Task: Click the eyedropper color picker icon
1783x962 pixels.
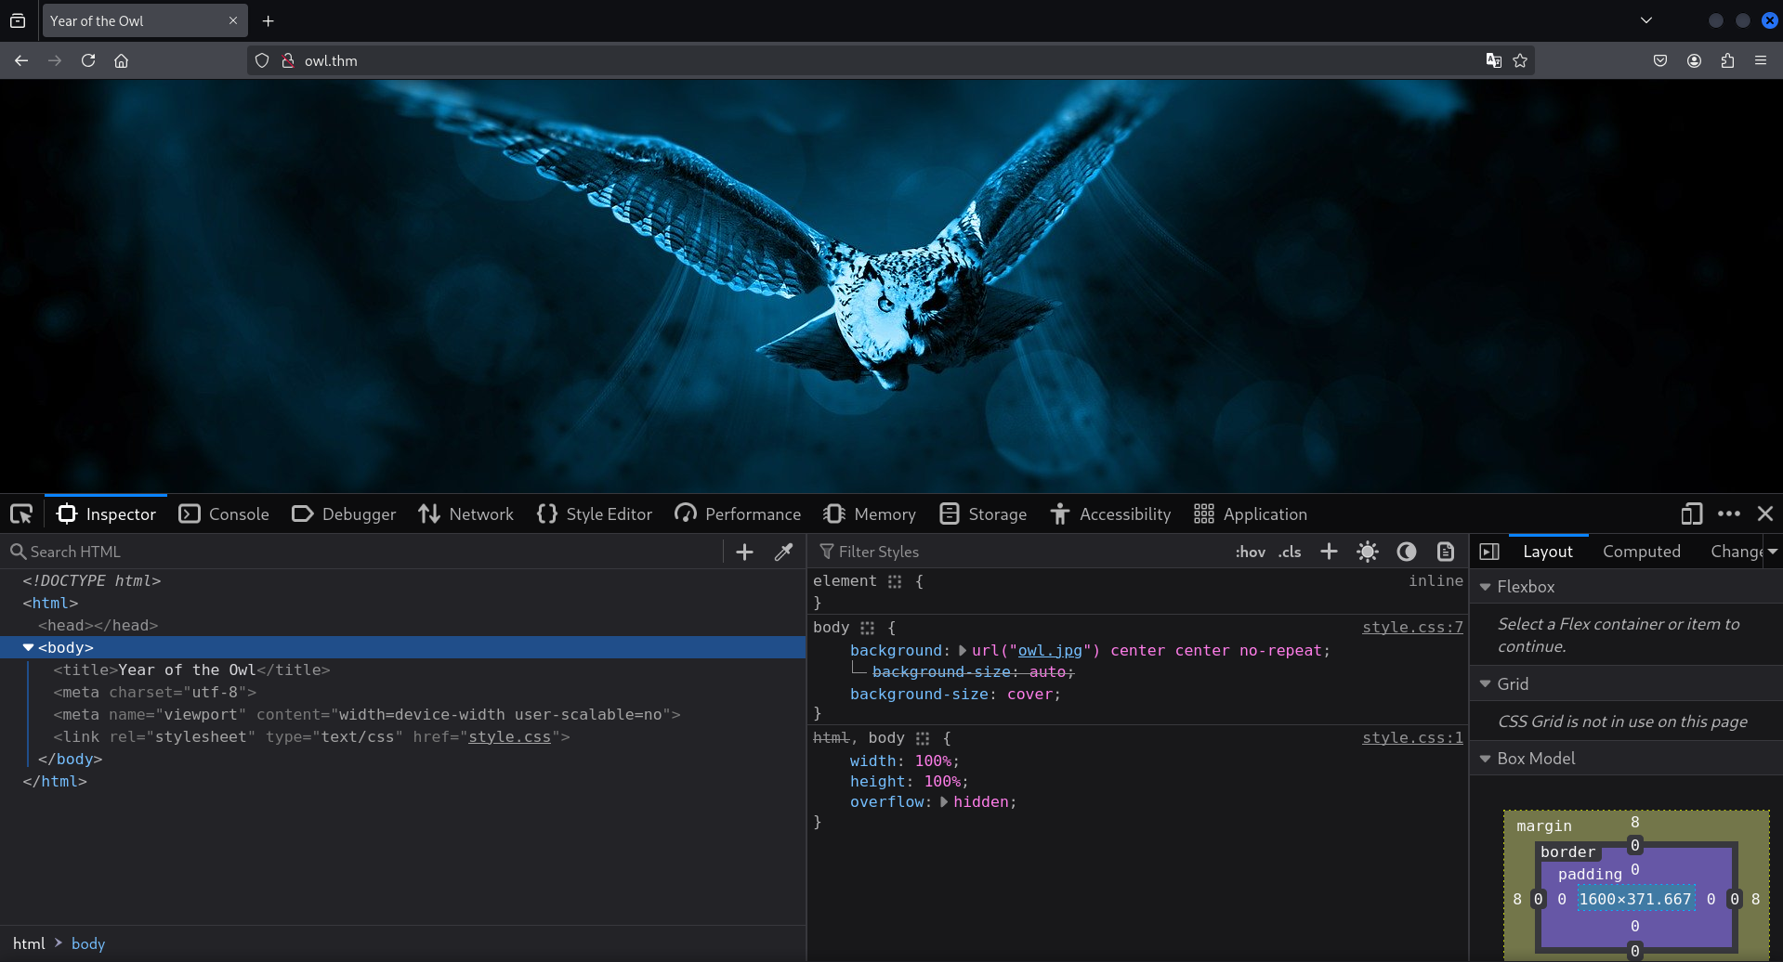Action: pos(783,552)
